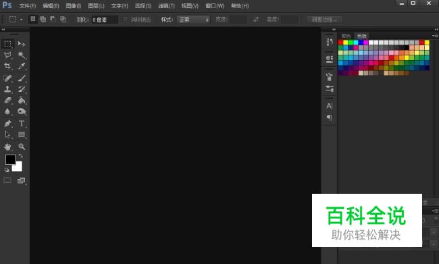
Task: Open the Paragraph panel icon
Action: pos(330,118)
